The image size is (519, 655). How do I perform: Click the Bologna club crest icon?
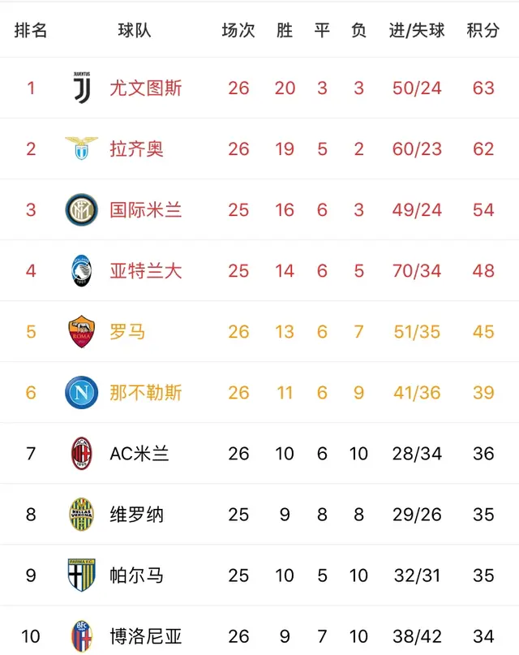click(82, 636)
